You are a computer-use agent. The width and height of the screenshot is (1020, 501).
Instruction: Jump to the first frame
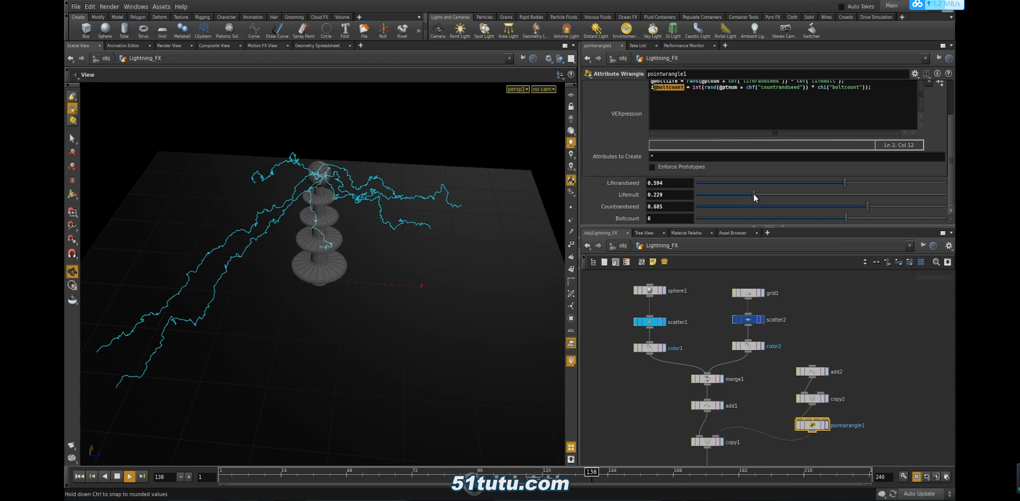tap(79, 477)
